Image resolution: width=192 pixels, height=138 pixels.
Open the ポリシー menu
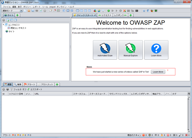tap(27, 7)
